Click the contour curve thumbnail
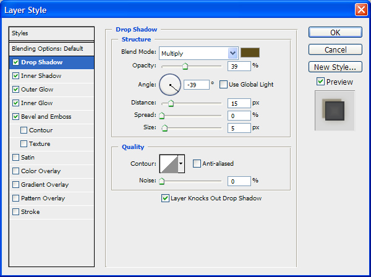The image size is (371, 277). [168, 163]
